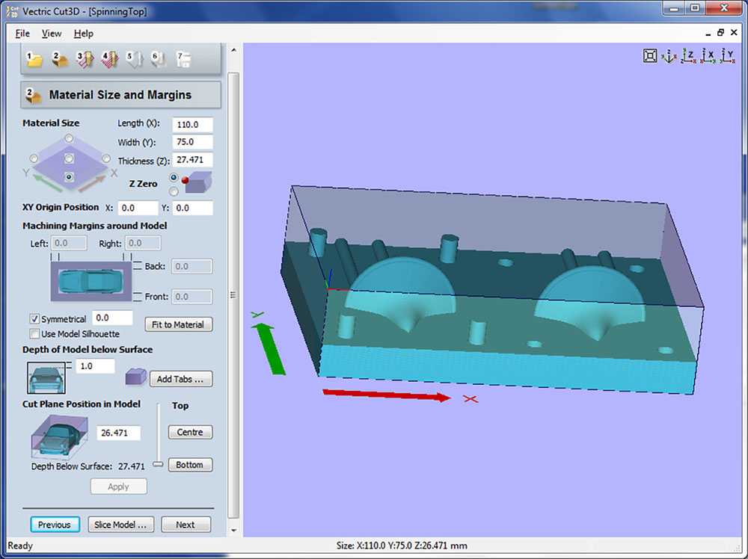The width and height of the screenshot is (748, 559).
Task: Click the Left margin field
Action: [69, 243]
